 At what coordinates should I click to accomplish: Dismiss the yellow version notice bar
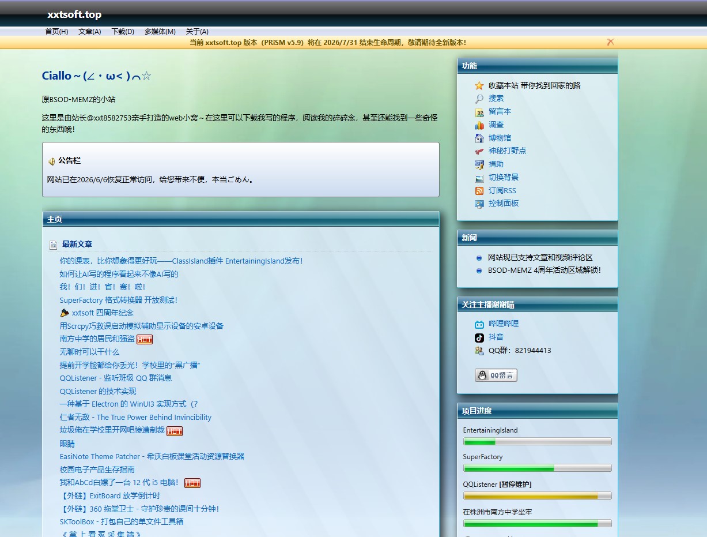tap(611, 42)
